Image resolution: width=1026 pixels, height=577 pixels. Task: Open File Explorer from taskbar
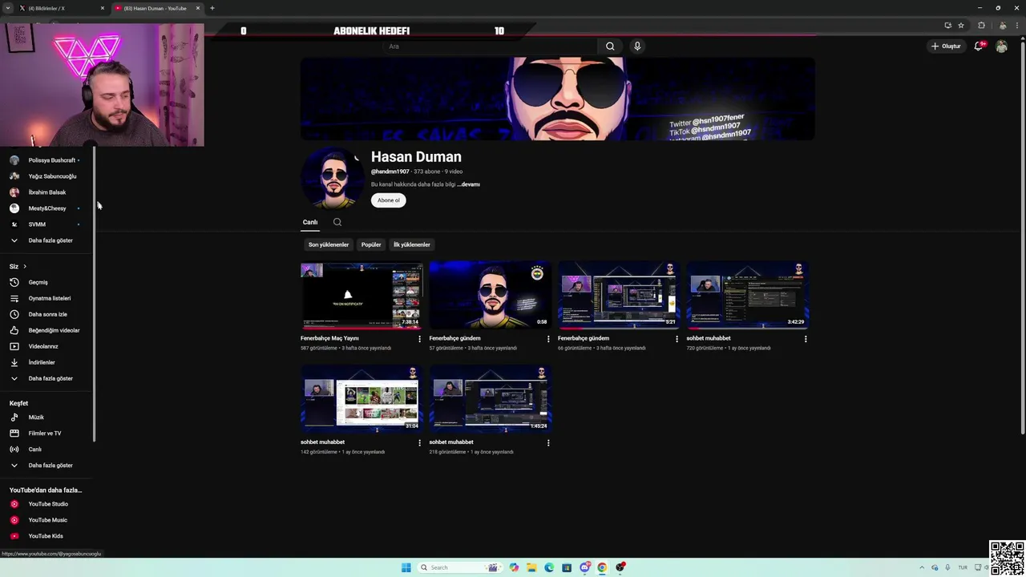point(531,567)
